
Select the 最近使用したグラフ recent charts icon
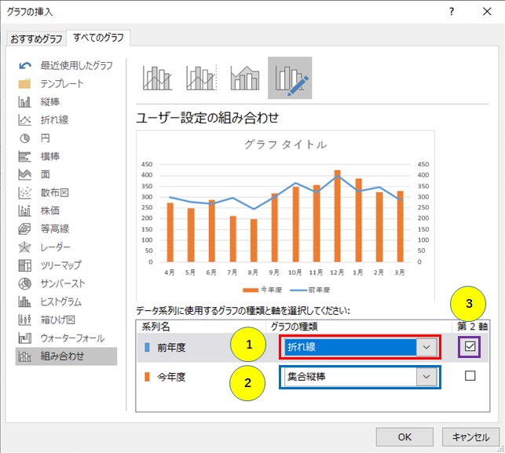pos(25,66)
